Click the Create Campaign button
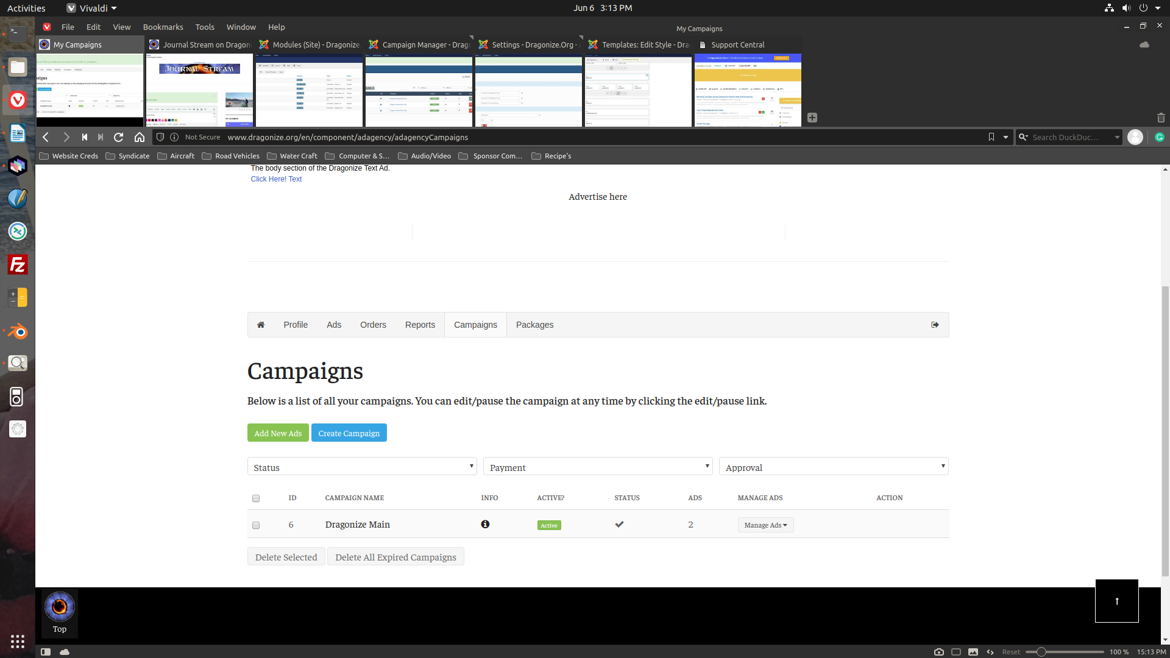The image size is (1170, 658). pos(349,433)
